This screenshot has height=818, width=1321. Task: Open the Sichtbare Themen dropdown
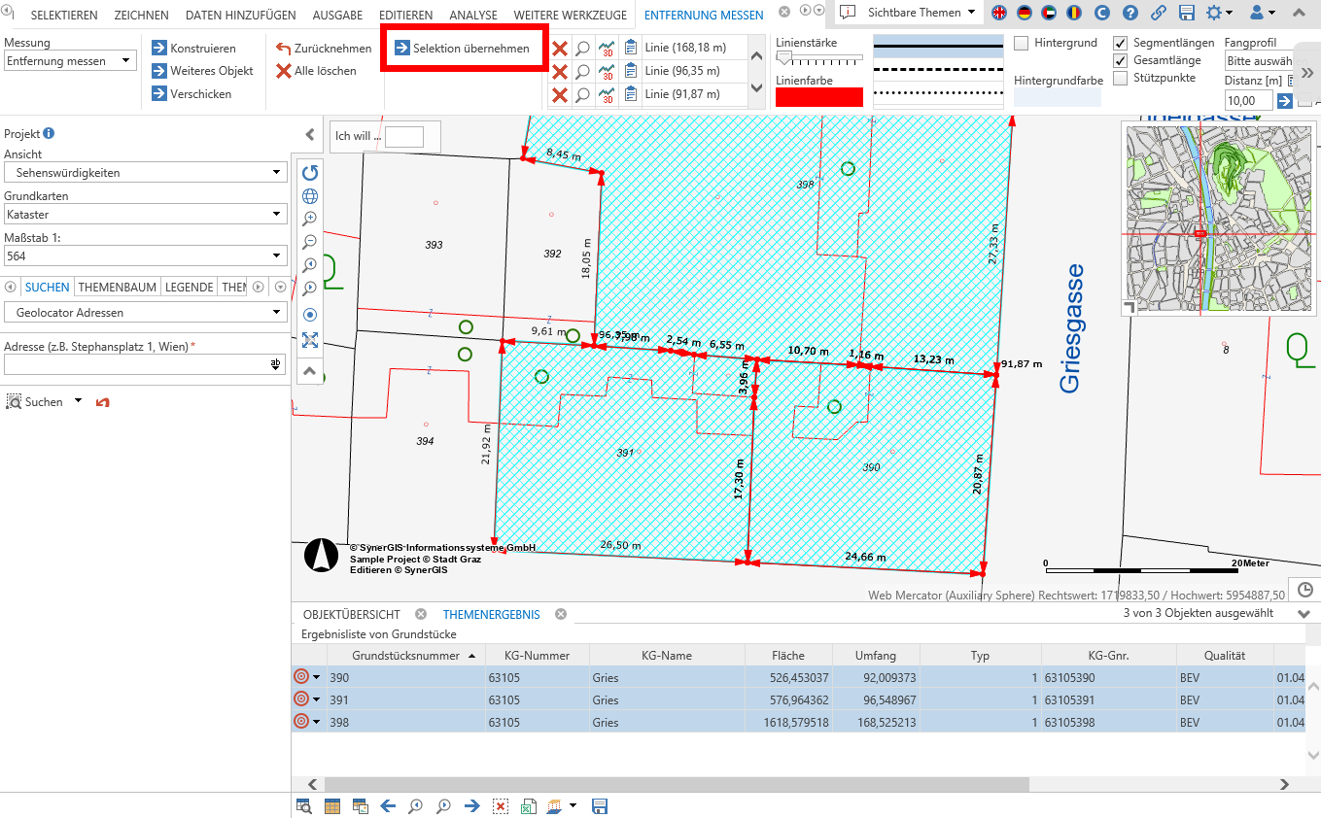click(x=908, y=13)
